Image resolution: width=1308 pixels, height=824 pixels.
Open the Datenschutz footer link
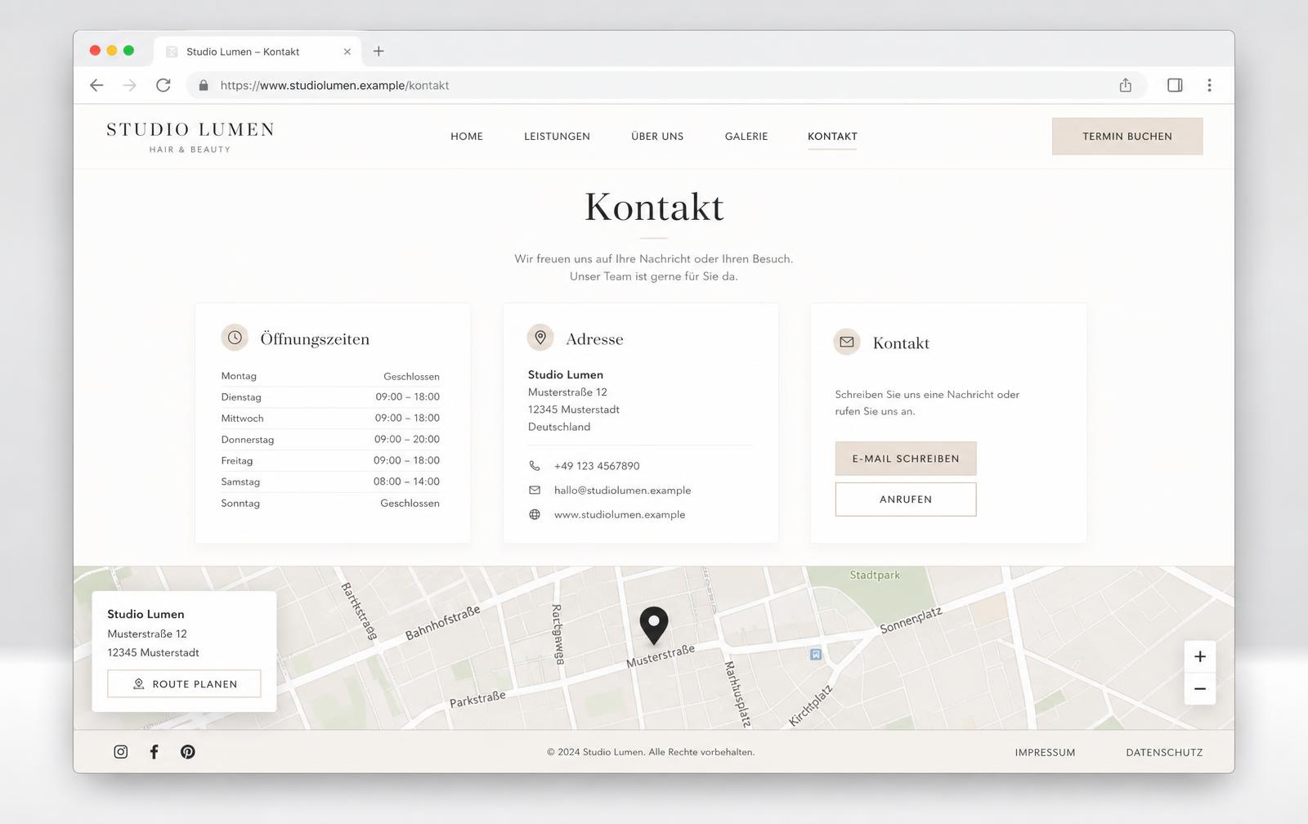[1164, 753]
